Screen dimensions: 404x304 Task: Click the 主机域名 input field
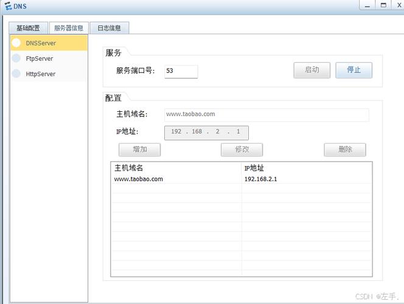click(266, 114)
